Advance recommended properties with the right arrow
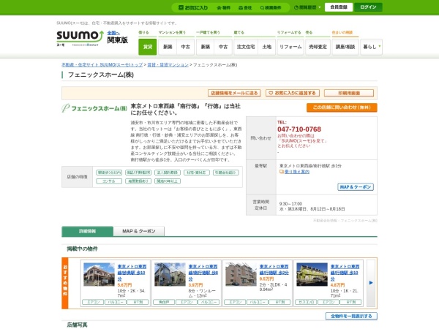 tap(371, 283)
